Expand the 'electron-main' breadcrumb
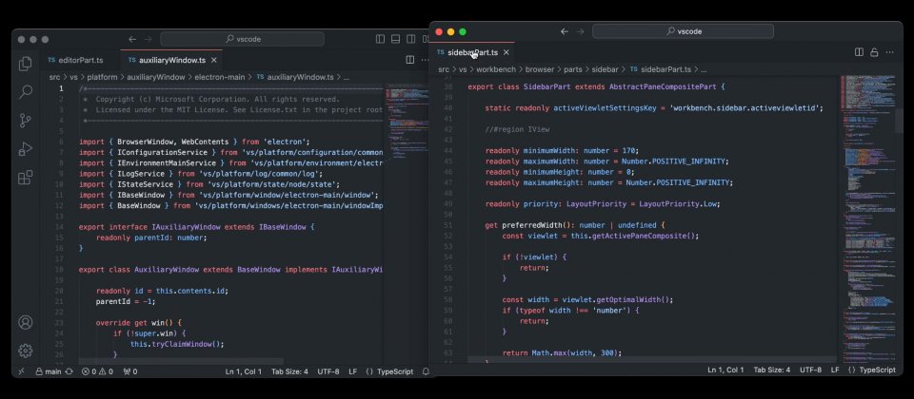This screenshot has width=914, height=399. click(x=220, y=77)
